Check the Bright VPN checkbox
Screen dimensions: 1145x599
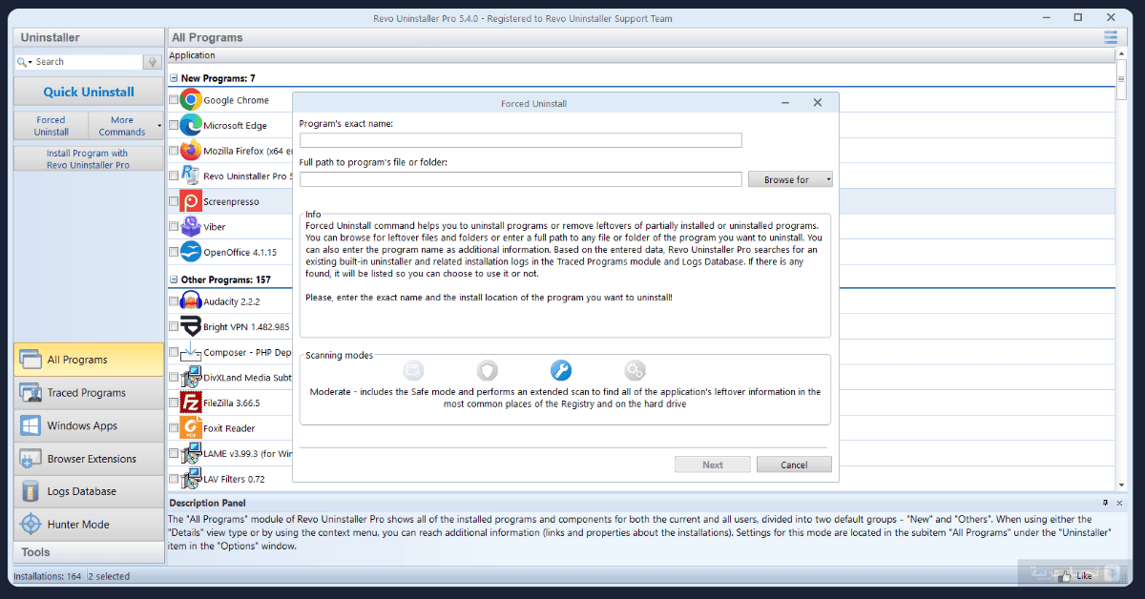pyautogui.click(x=173, y=326)
